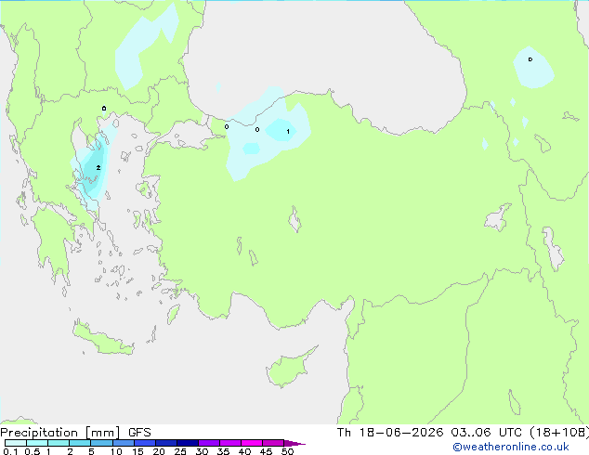Select the 2–5 mm legend color swatch
This screenshot has width=589, height=455.
[x=80, y=443]
